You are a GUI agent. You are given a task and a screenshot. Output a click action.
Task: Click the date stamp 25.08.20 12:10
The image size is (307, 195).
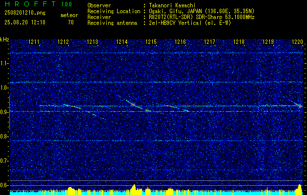[25, 22]
